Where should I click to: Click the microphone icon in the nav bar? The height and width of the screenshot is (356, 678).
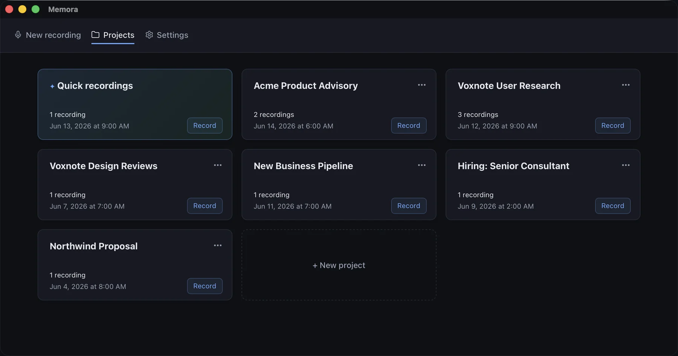tap(18, 35)
